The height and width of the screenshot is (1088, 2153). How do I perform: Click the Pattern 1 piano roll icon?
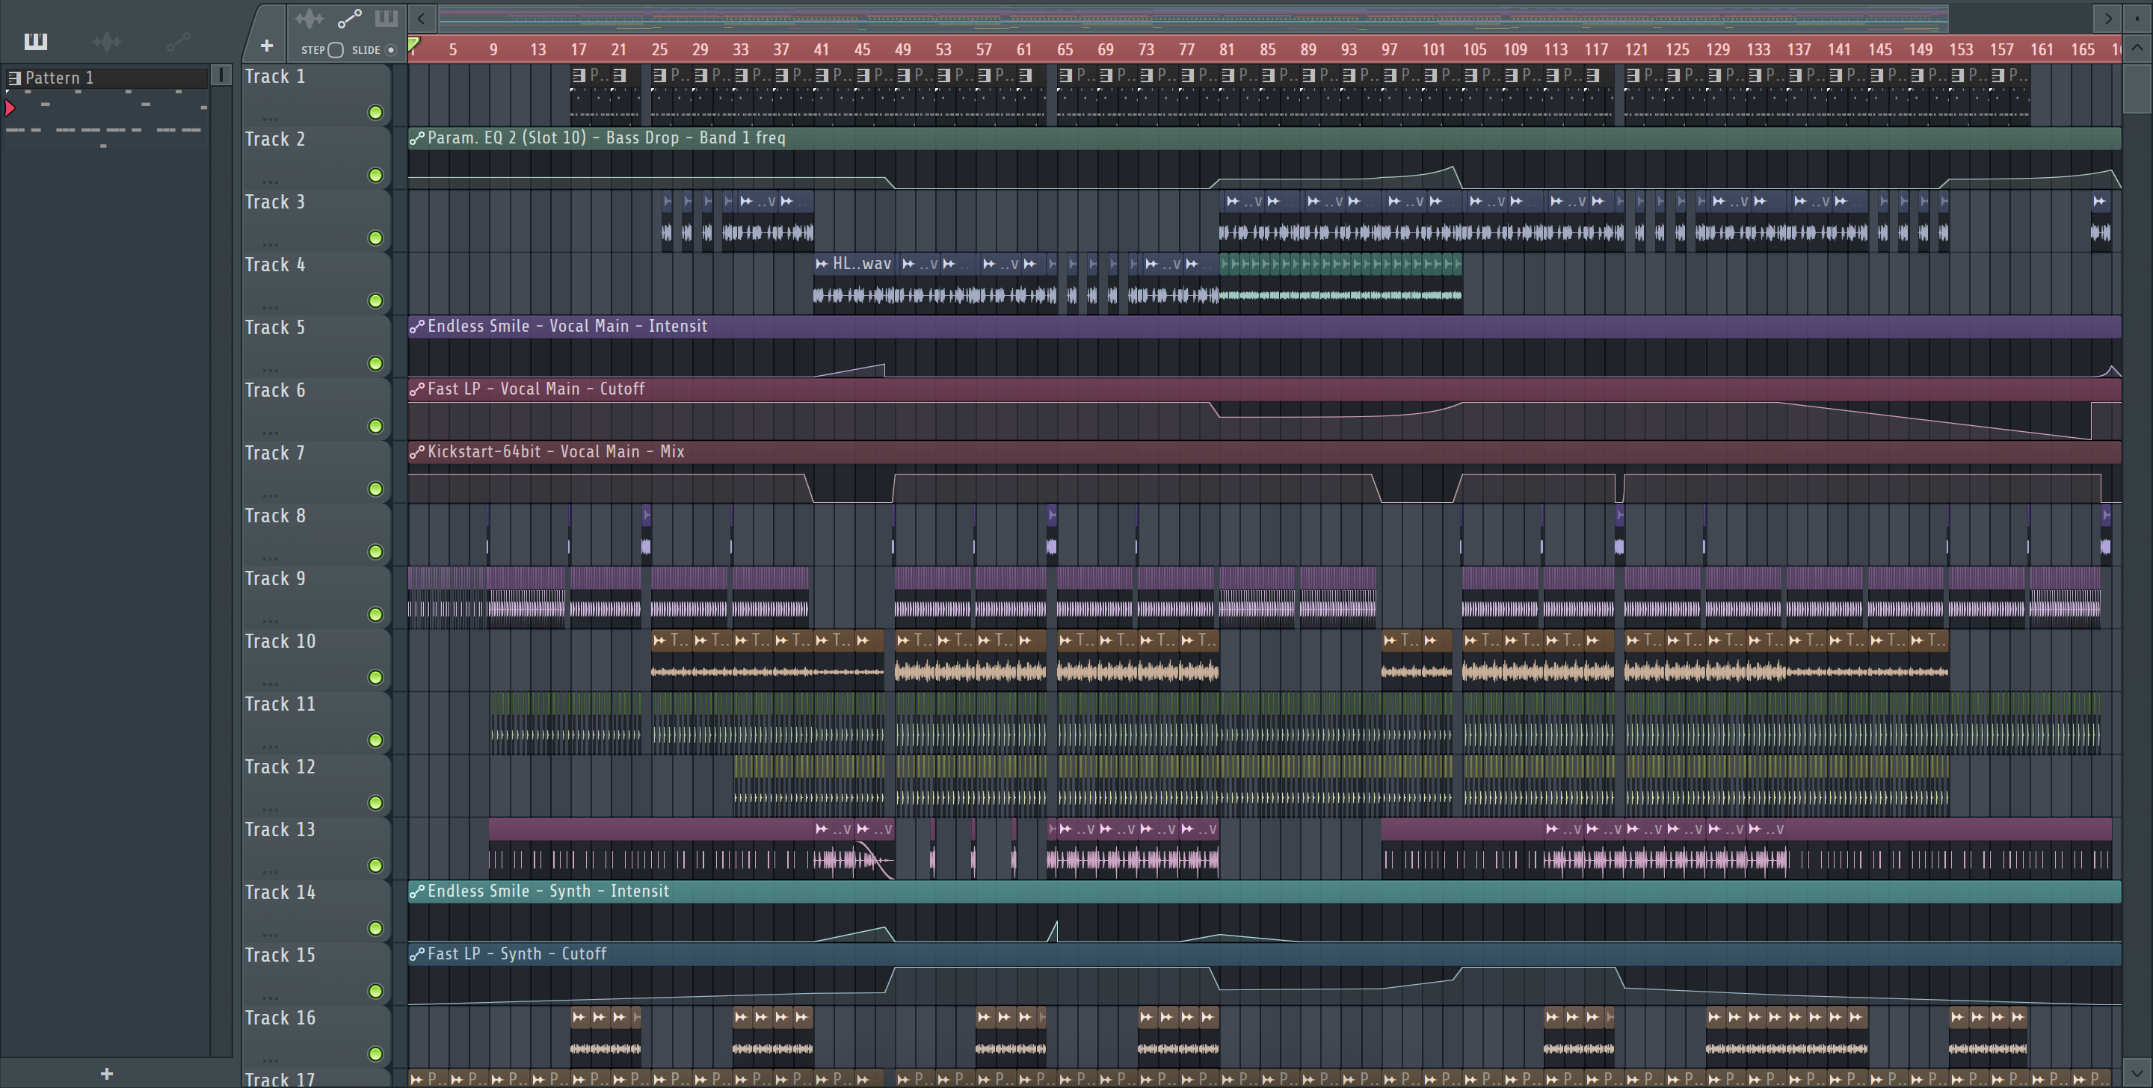click(x=14, y=78)
